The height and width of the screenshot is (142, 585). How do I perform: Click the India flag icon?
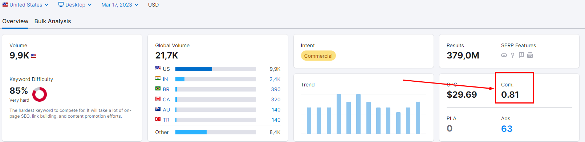click(x=158, y=78)
